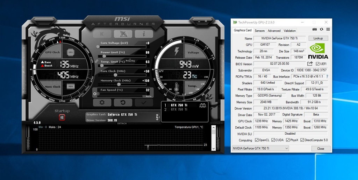358x180 pixels.
Task: Click the GPU-Z Name field
Action: (x=280, y=38)
